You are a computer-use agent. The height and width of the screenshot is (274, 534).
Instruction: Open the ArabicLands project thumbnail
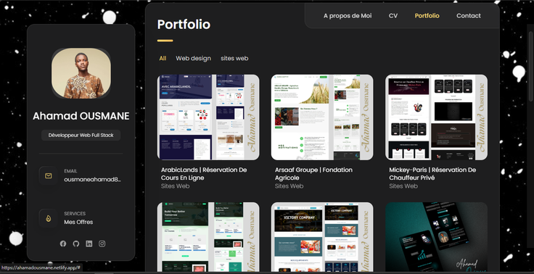208,117
